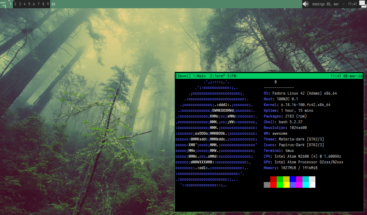Click the 'GPU: Intel Atom Processor D2xxx/N2xxx' line
Screen dimensions: 367x215
(x=304, y=162)
